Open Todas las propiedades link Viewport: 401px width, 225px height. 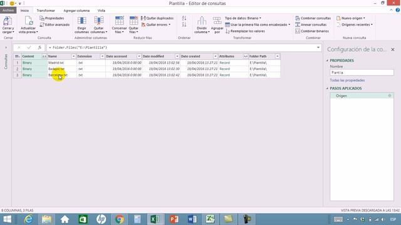pyautogui.click(x=347, y=81)
